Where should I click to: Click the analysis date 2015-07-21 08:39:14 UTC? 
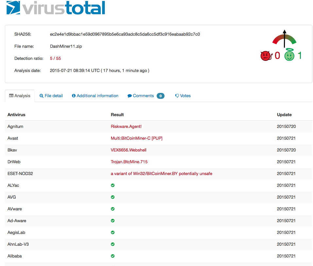[x=75, y=71]
